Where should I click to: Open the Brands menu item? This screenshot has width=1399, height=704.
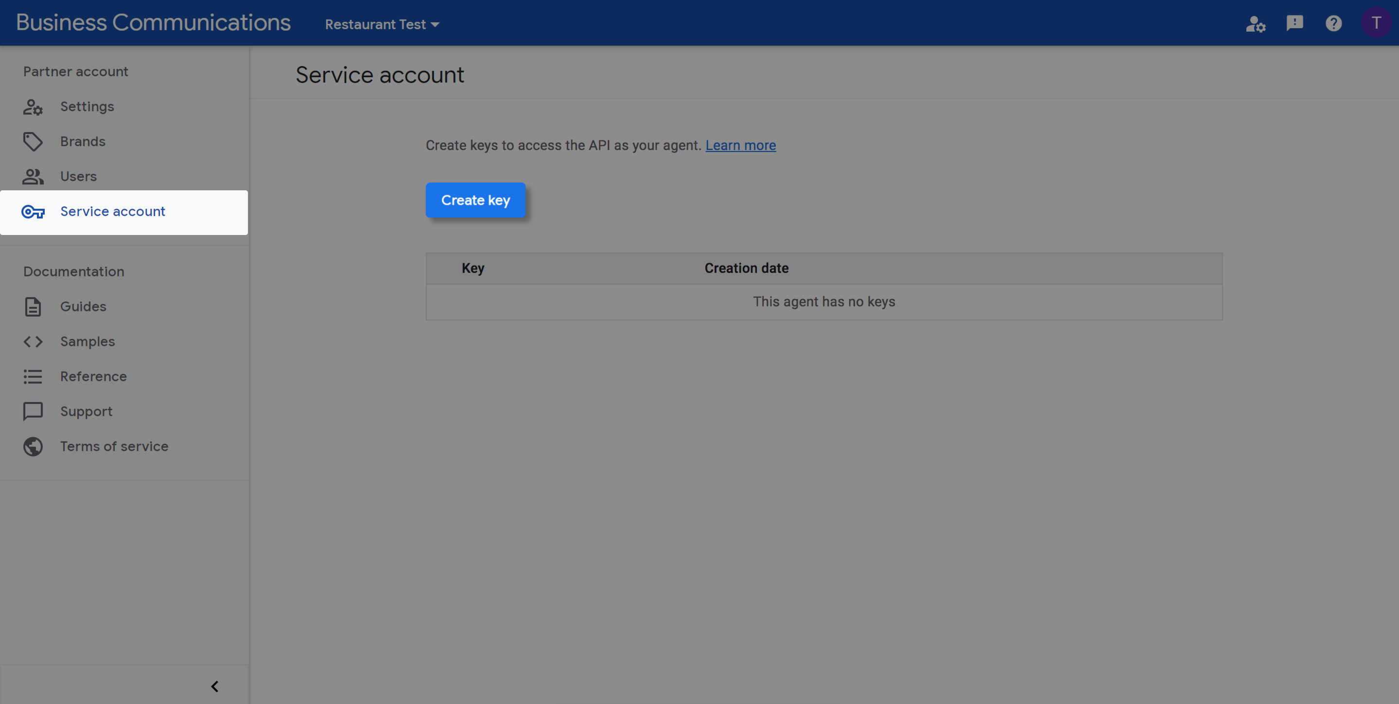pos(83,142)
